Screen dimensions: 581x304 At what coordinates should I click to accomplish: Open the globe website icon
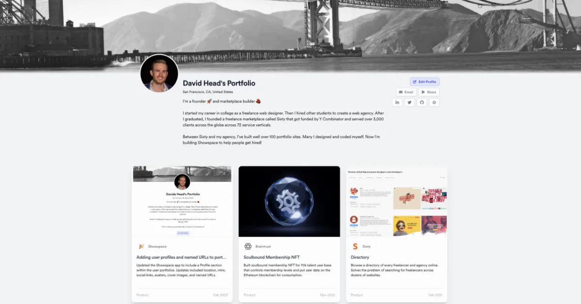[x=434, y=102]
